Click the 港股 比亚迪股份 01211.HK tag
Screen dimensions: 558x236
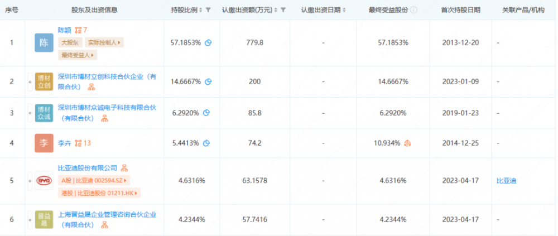point(99,193)
